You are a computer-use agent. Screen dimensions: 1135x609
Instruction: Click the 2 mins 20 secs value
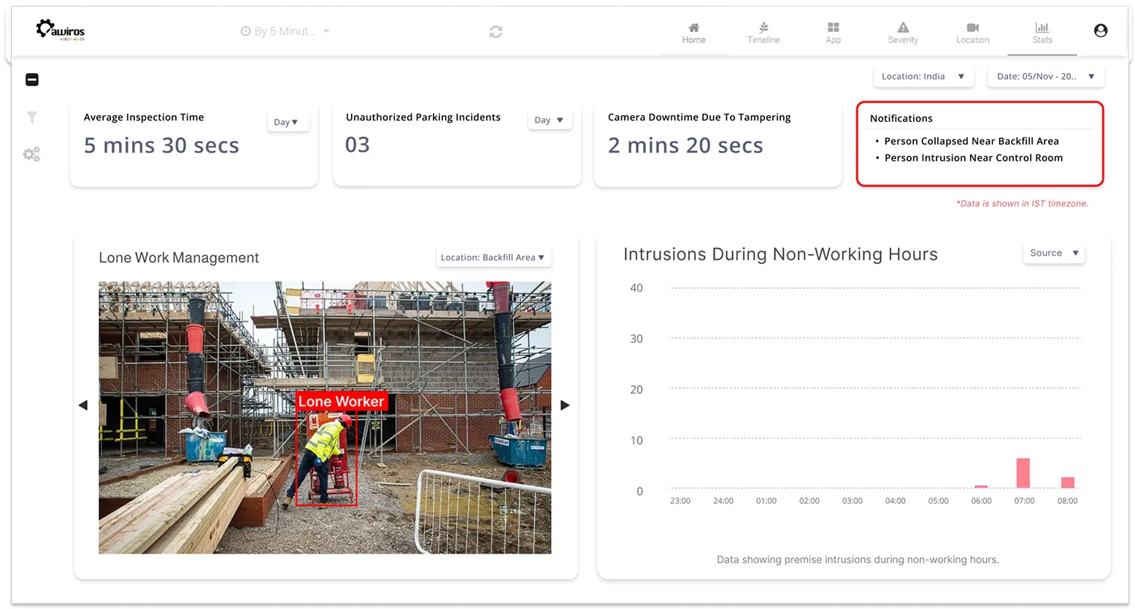[x=685, y=145]
